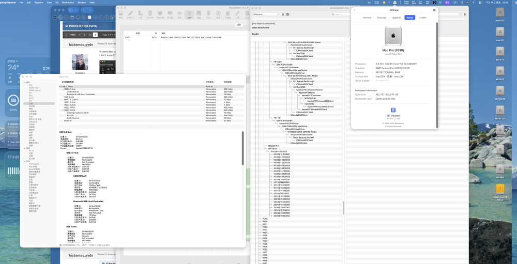Select PCI in System Information sidebar
This screenshot has height=264, width=517.
[x=31, y=93]
